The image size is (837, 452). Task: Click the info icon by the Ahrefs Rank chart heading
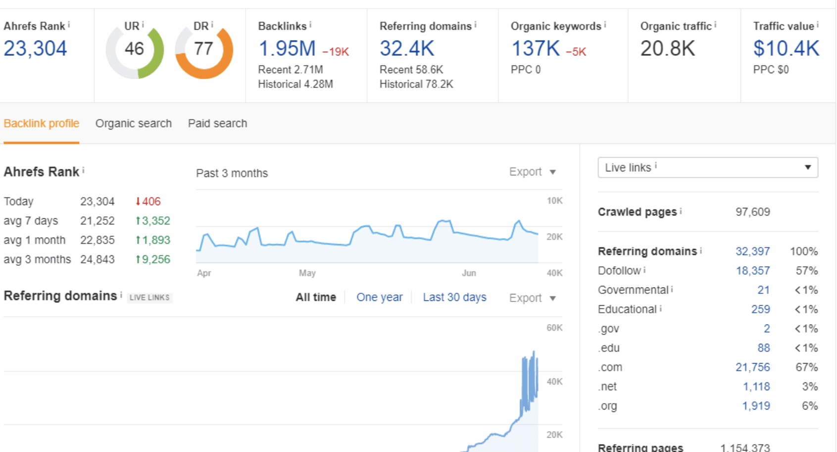tap(83, 170)
